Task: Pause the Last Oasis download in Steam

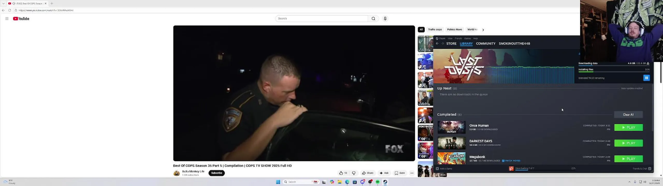Action: coord(646,78)
